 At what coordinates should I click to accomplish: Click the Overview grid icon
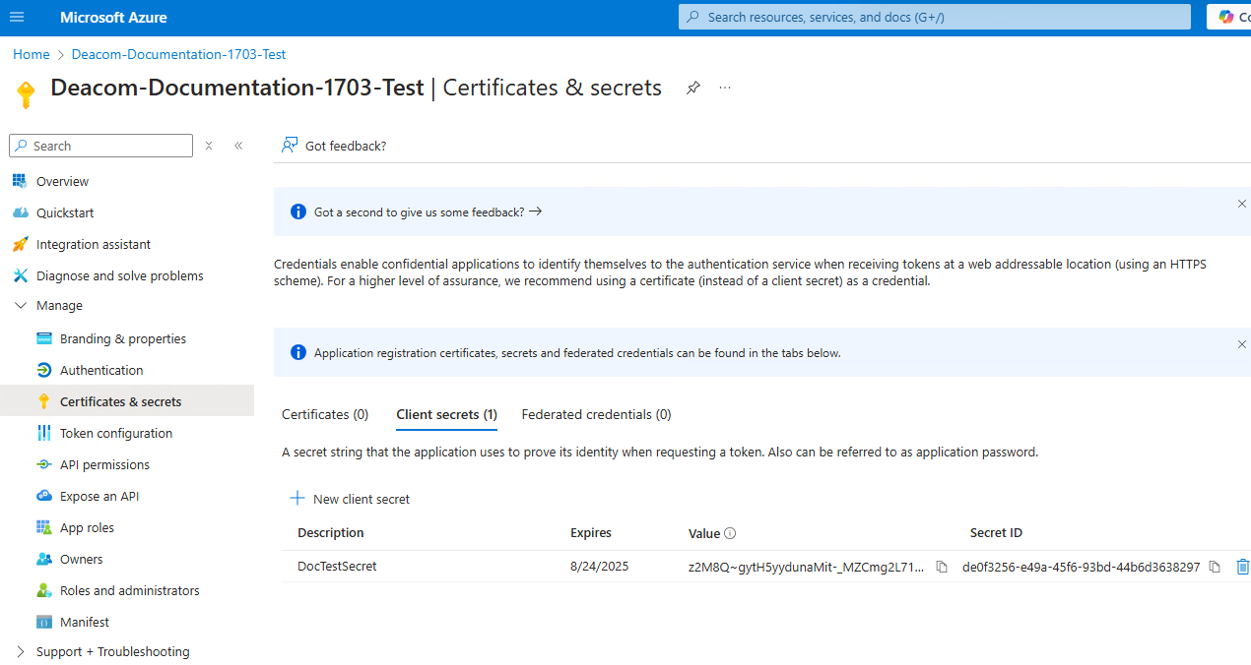coord(19,181)
